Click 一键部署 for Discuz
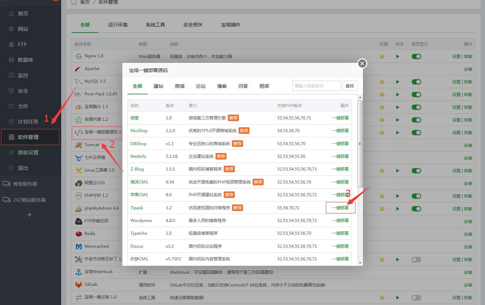This screenshot has width=485, height=305. coord(340,246)
